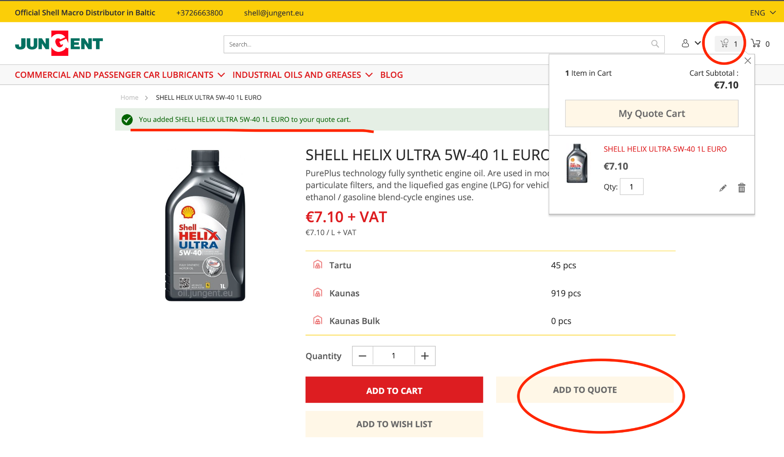Screen dimensions: 784x457
Task: Expand the ENG language dropdown
Action: [762, 13]
